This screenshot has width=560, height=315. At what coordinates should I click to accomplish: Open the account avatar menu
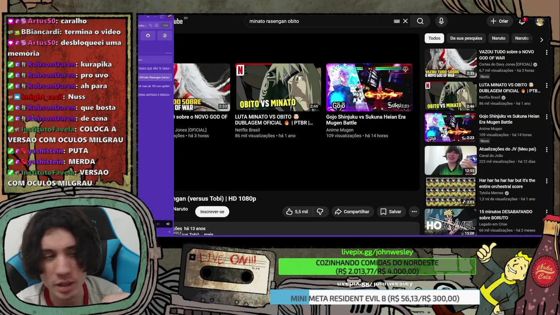point(540,21)
